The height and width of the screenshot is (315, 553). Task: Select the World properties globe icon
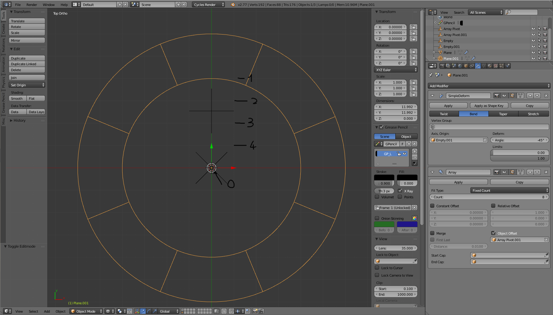click(x=460, y=66)
